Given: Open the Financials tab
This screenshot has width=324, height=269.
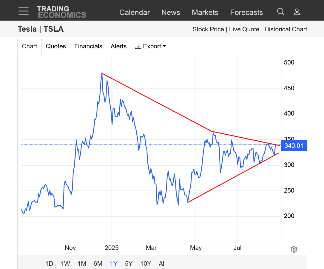Looking at the screenshot, I should point(88,46).
